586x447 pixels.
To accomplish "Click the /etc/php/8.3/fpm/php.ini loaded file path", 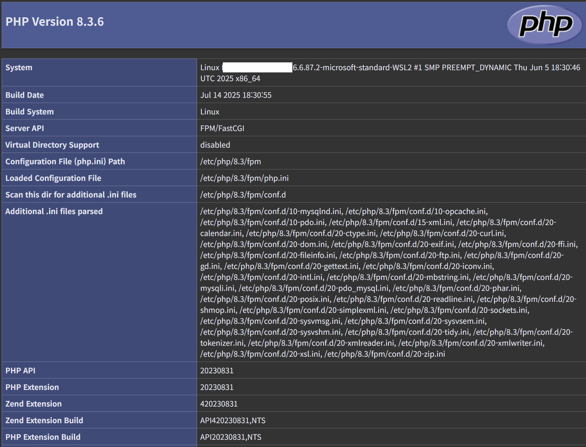I will pos(244,178).
